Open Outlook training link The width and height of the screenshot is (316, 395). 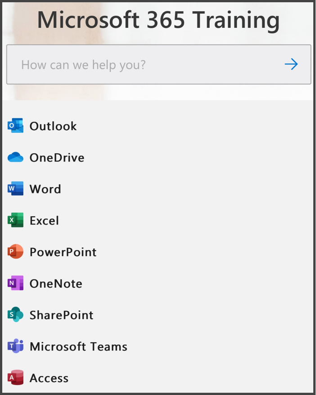(x=53, y=126)
